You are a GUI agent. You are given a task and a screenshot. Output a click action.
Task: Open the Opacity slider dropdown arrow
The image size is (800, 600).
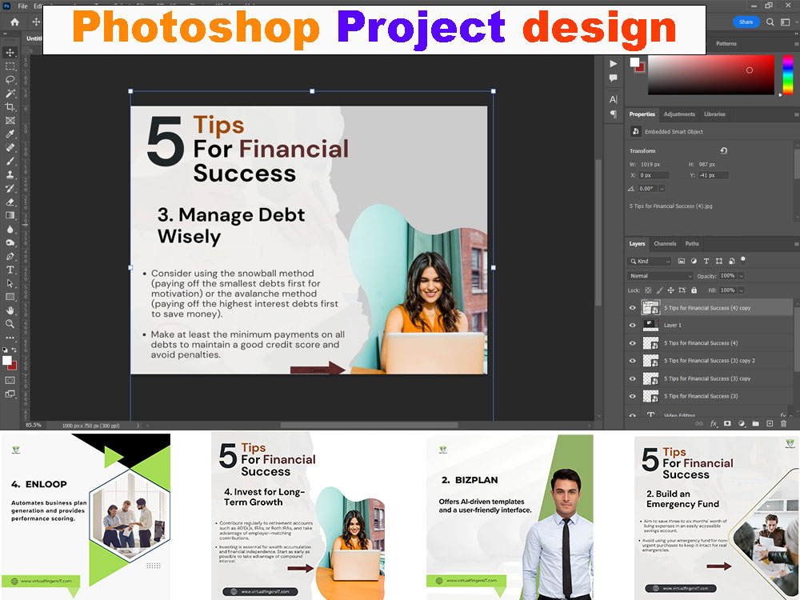point(742,276)
